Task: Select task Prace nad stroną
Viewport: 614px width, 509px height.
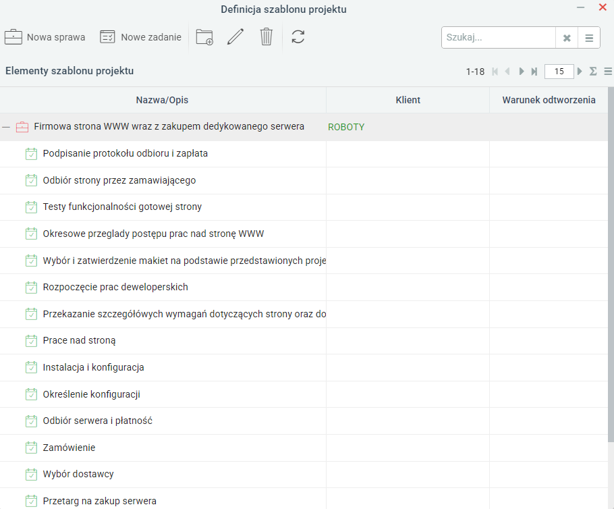Action: 304,341
